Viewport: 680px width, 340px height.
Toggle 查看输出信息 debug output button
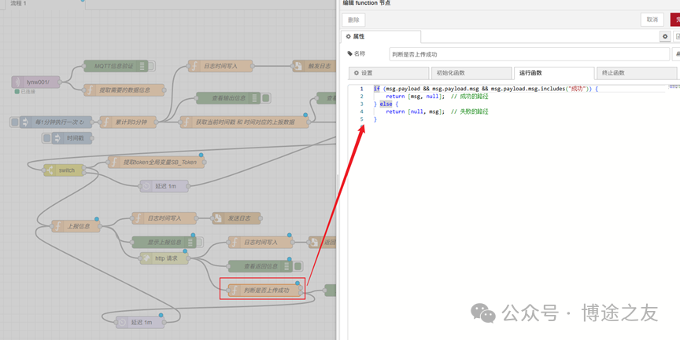[265, 98]
